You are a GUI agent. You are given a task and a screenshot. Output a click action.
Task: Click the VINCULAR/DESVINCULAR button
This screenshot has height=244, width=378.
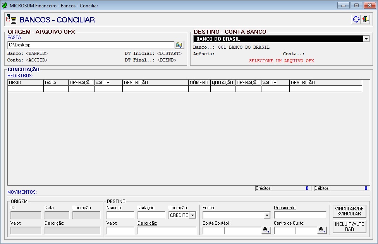coord(349,211)
